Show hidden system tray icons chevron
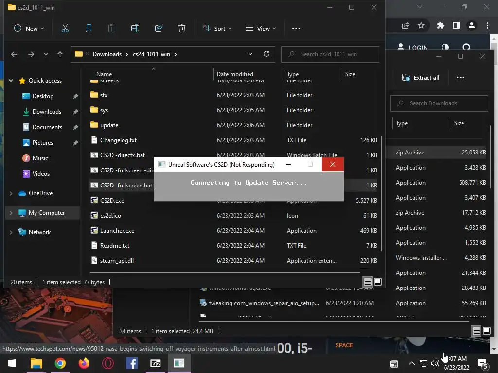Screen dimensions: 498x373 [x=411, y=363]
